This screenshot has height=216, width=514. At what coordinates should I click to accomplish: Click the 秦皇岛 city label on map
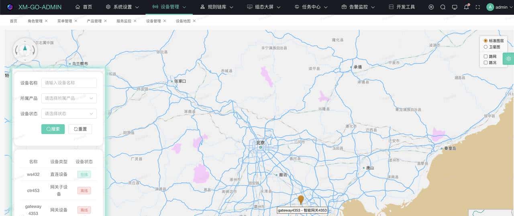[450, 148]
